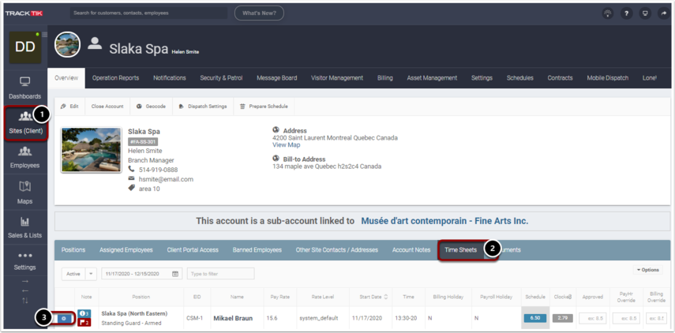Viewport: 675px width, 333px height.
Task: Click the share arrow icon in top bar
Action: (x=663, y=13)
